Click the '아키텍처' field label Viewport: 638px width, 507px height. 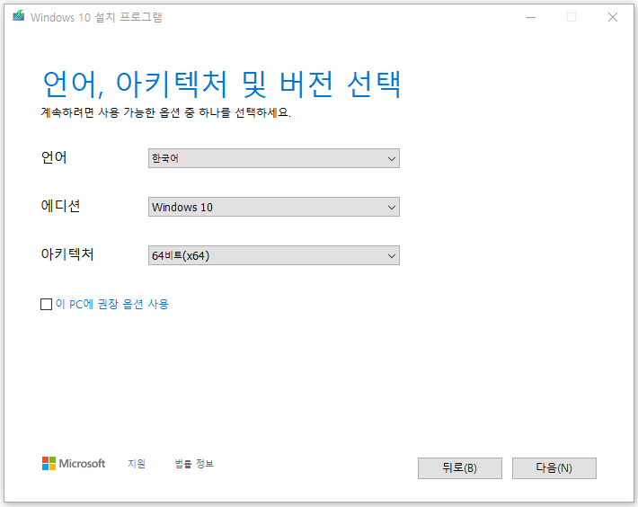pyautogui.click(x=67, y=254)
